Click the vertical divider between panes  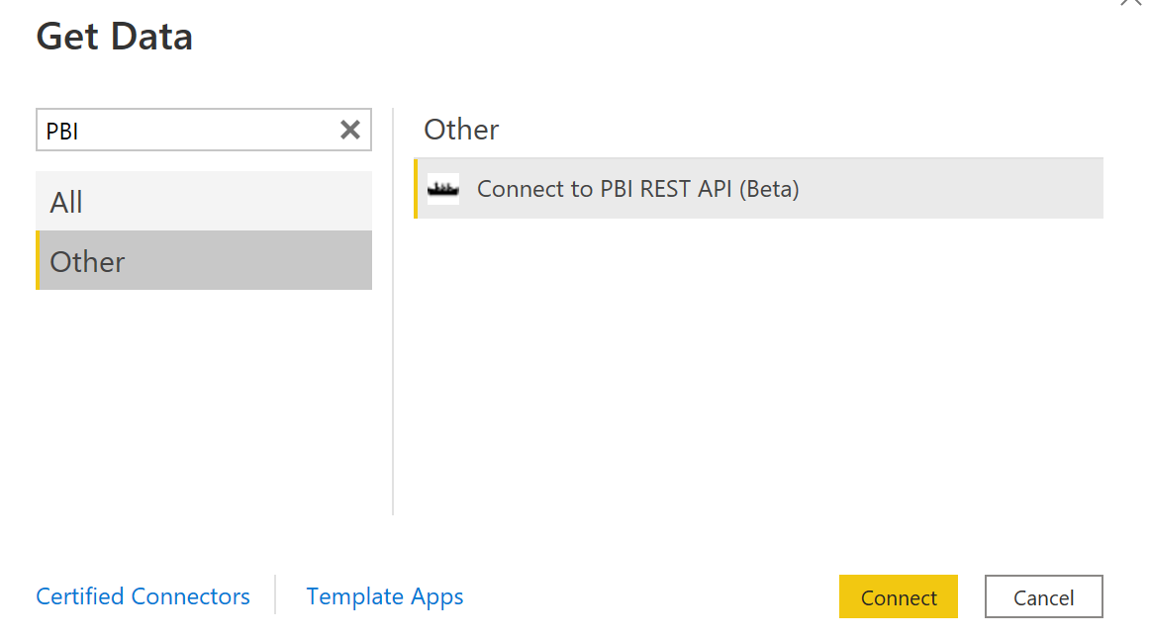pyautogui.click(x=393, y=396)
